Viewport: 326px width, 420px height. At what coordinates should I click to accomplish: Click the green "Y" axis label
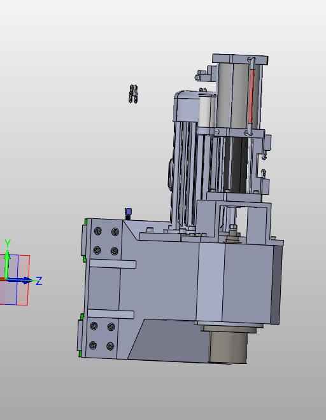8,243
